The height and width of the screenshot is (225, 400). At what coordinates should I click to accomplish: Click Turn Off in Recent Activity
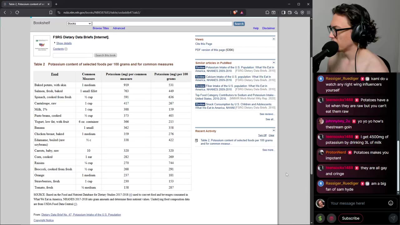click(x=262, y=135)
